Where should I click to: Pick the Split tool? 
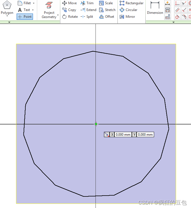pos(87,17)
